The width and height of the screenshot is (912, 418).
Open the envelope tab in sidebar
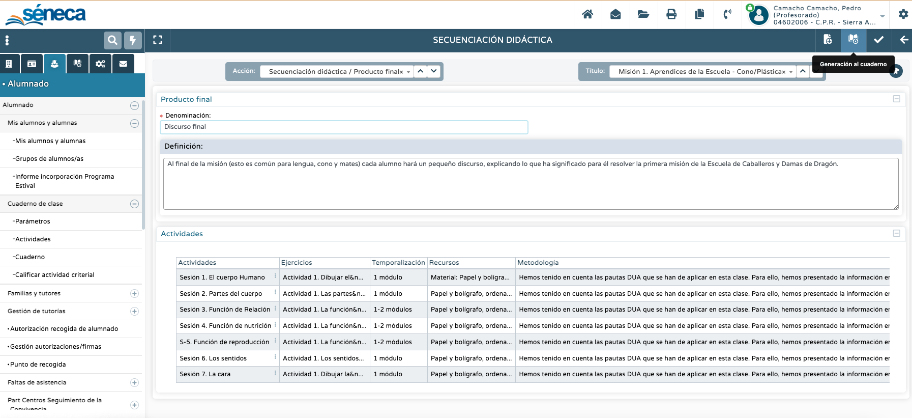click(x=123, y=64)
